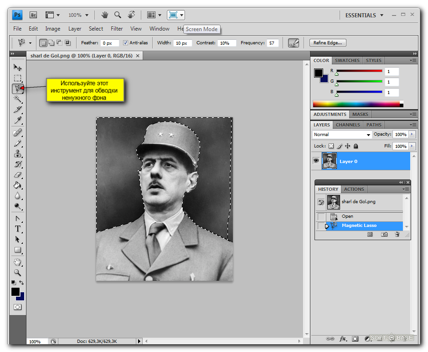Select the Pen tool
428x352 pixels.
[x=17, y=219]
